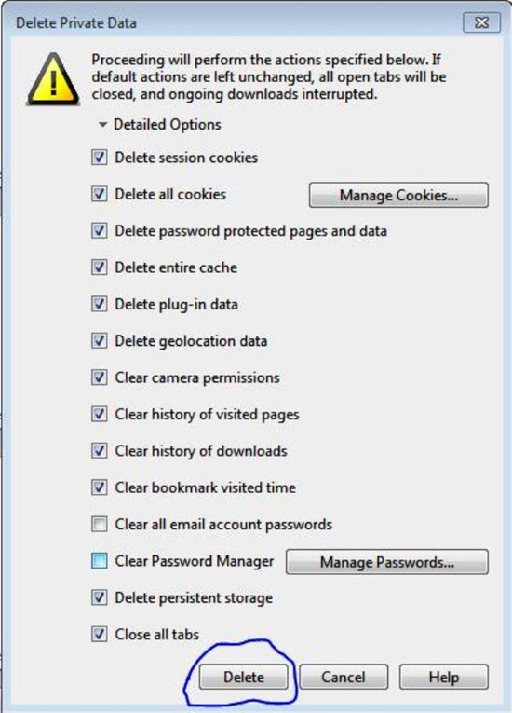Uncheck Clear camera permissions
512x713 pixels.
point(99,377)
